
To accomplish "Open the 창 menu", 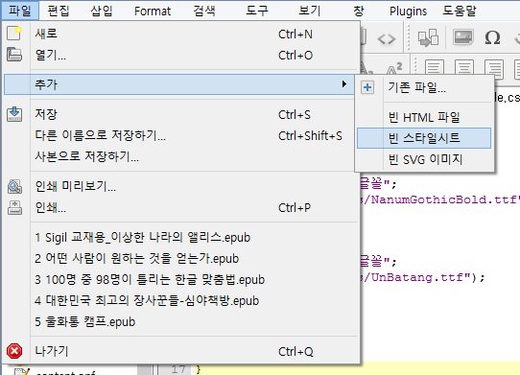I will [359, 11].
